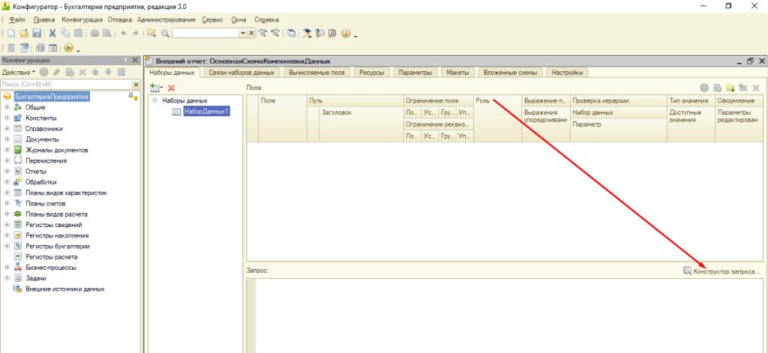The width and height of the screenshot is (768, 353).
Task: Click the yellow info help icon
Action: click(346, 34)
